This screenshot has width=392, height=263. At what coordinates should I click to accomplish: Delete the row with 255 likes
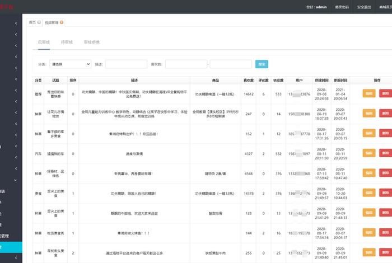pos(385,252)
